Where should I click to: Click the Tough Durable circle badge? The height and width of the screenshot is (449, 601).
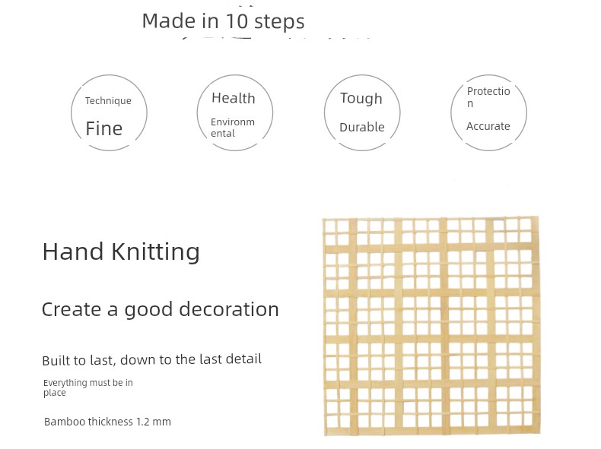362,112
